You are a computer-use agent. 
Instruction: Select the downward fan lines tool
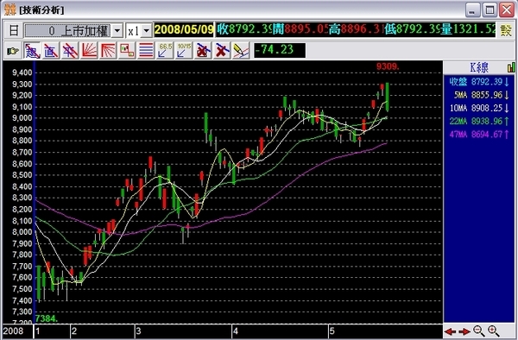[x=108, y=51]
